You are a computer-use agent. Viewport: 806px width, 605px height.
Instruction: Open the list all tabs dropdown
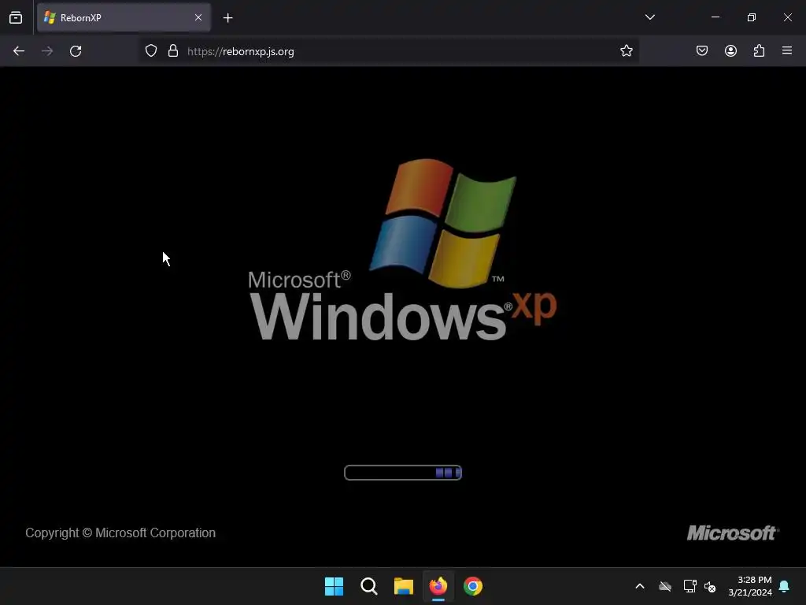[649, 17]
